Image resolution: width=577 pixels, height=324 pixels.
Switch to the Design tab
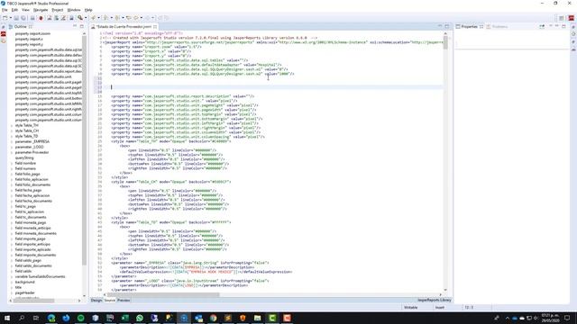pyautogui.click(x=96, y=300)
